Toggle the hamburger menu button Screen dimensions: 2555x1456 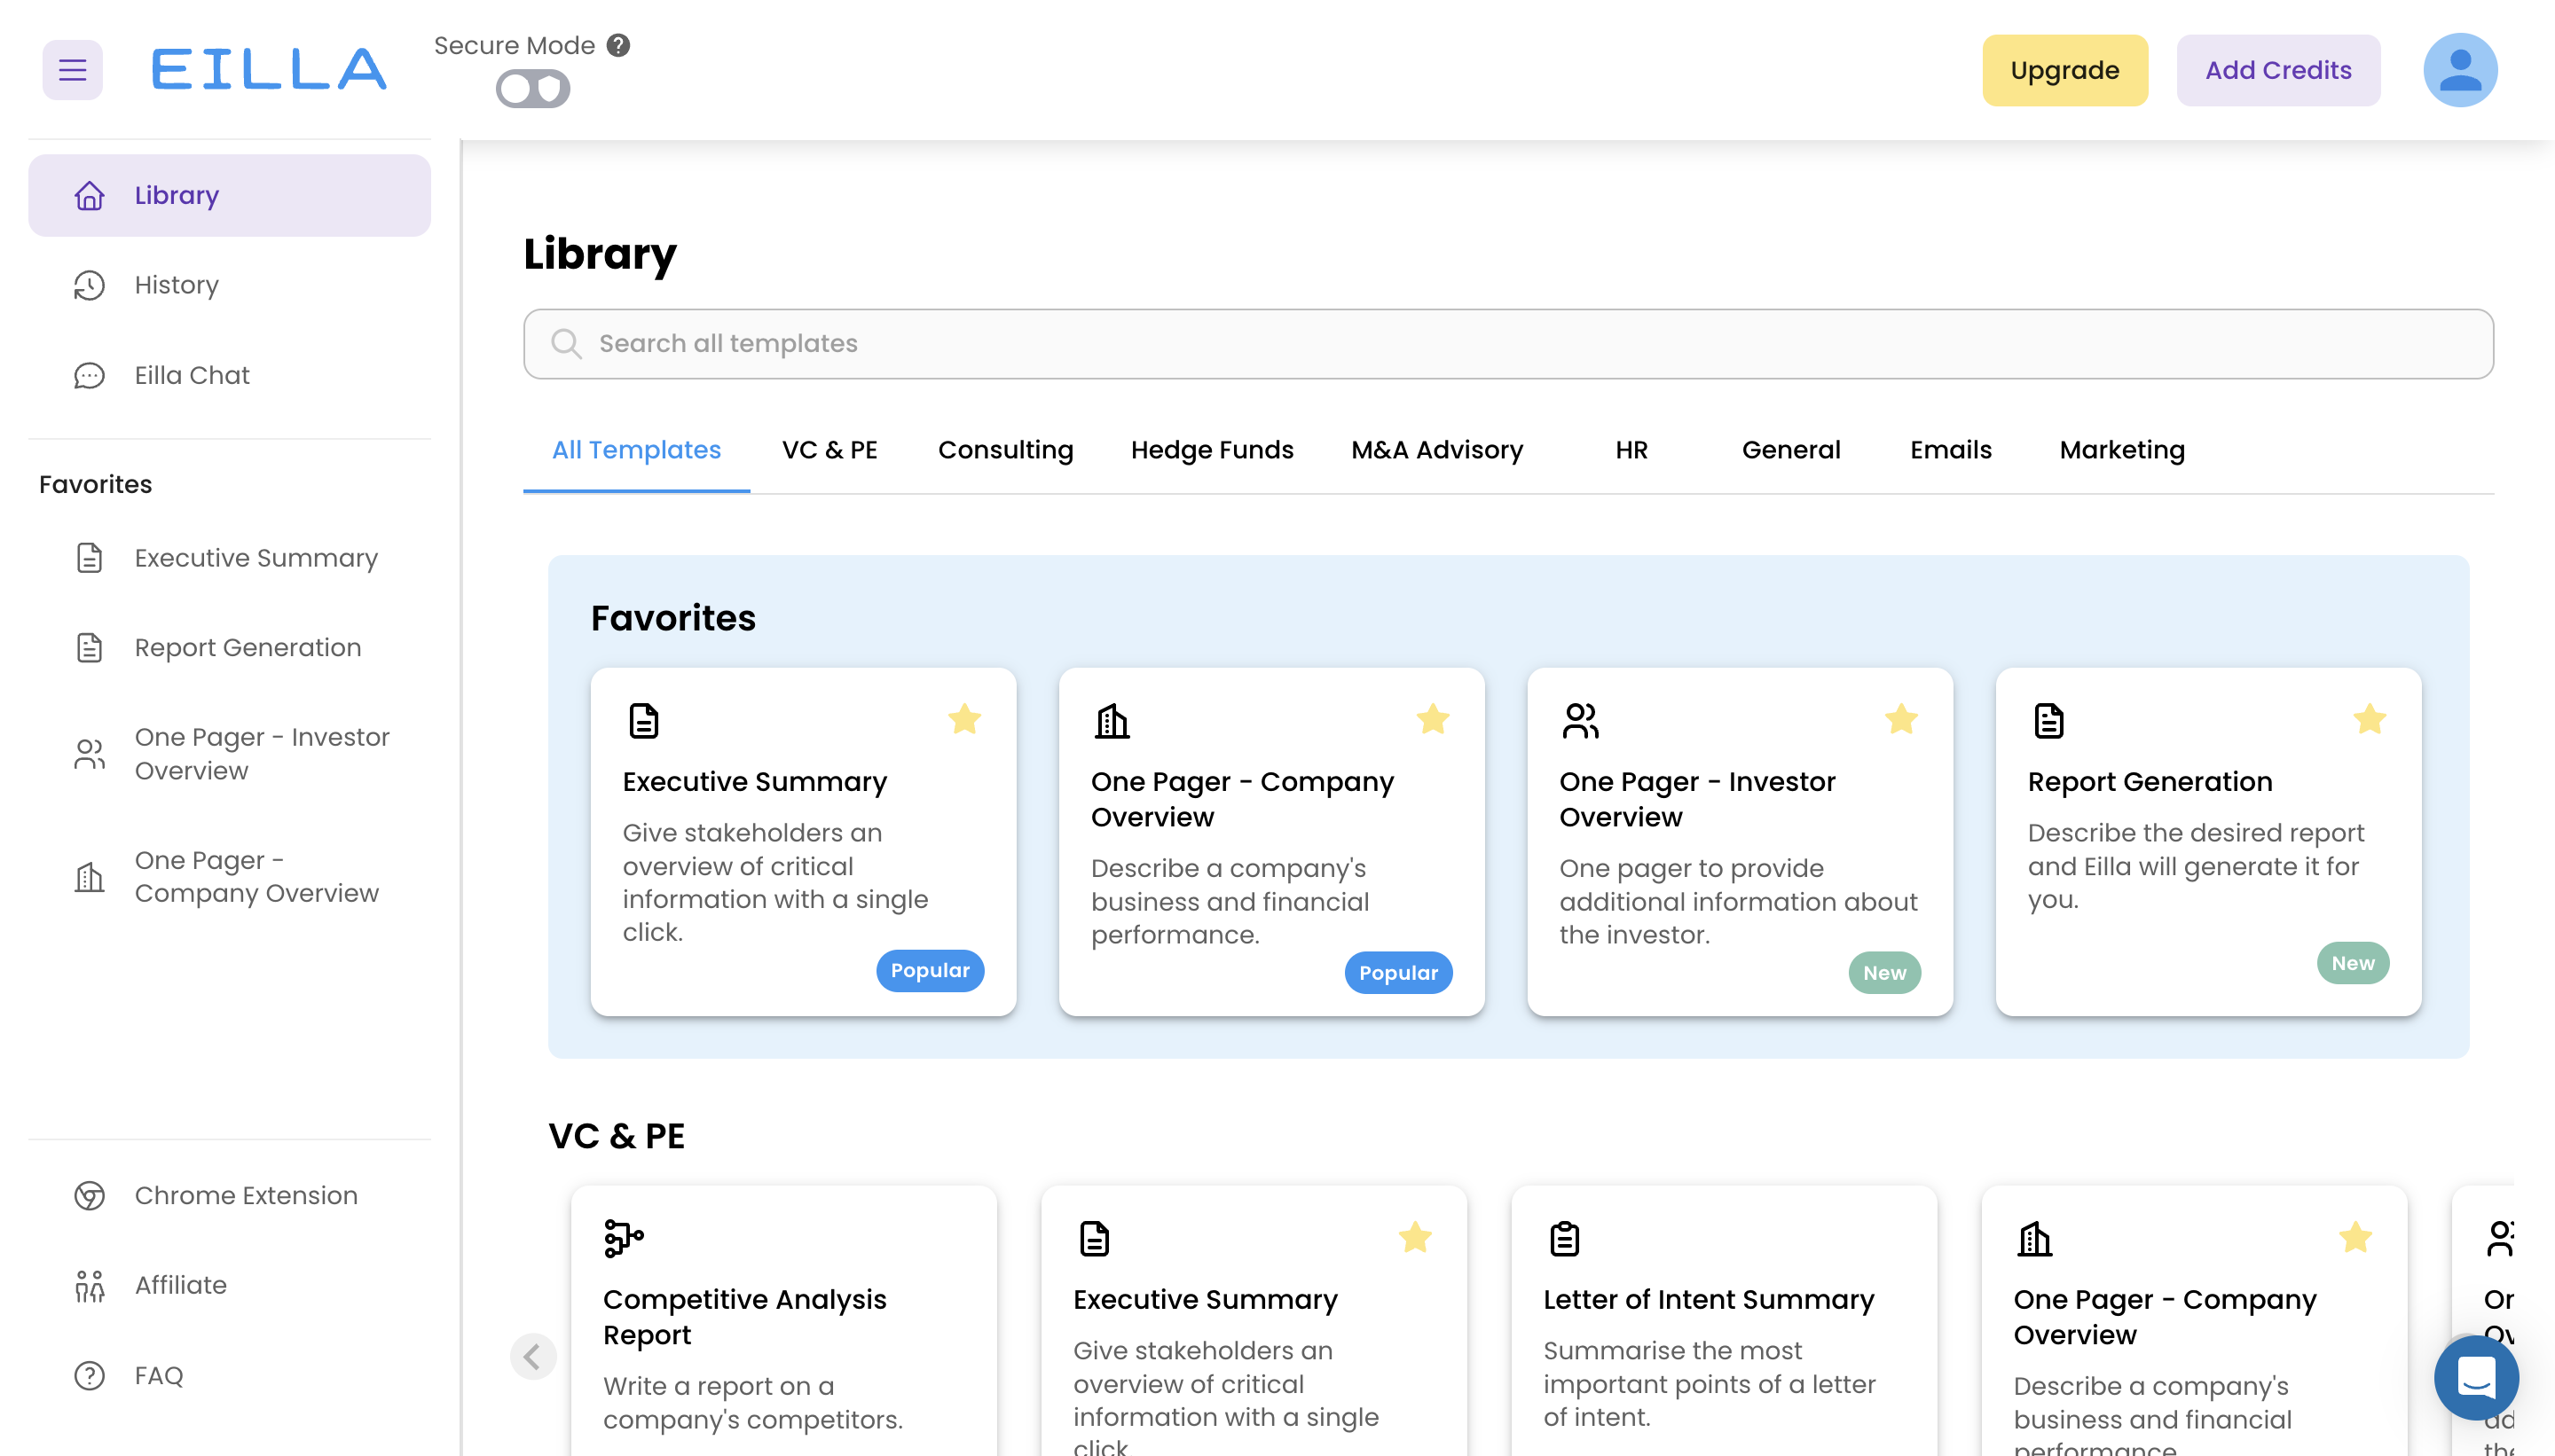coord(72,70)
